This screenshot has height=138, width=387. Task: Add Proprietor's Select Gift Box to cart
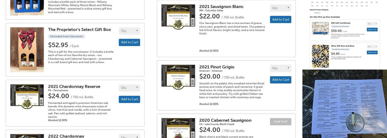coord(129,42)
